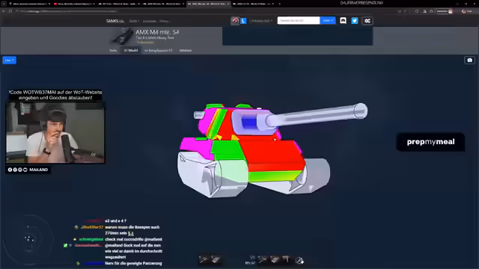The image size is (479, 269).
Task: Open the Tanks dropdown in the navbar
Action: [134, 21]
